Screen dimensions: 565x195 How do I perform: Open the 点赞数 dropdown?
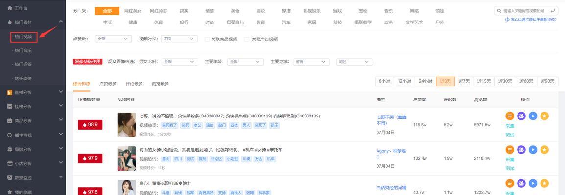point(113,39)
